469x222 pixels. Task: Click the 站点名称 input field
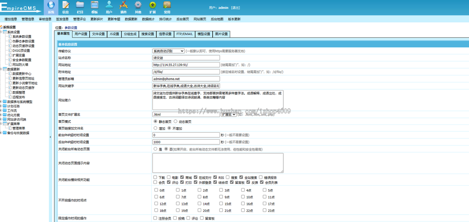[186, 58]
